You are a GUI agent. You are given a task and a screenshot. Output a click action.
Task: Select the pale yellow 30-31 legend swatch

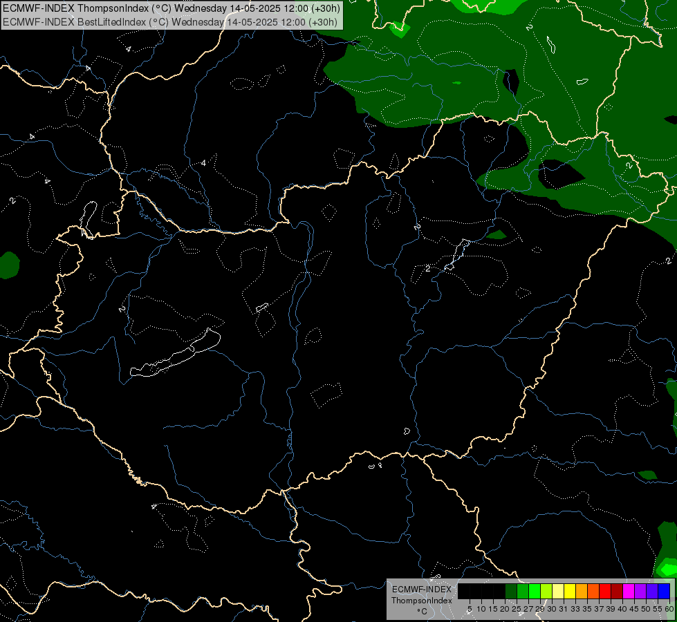[558, 591]
